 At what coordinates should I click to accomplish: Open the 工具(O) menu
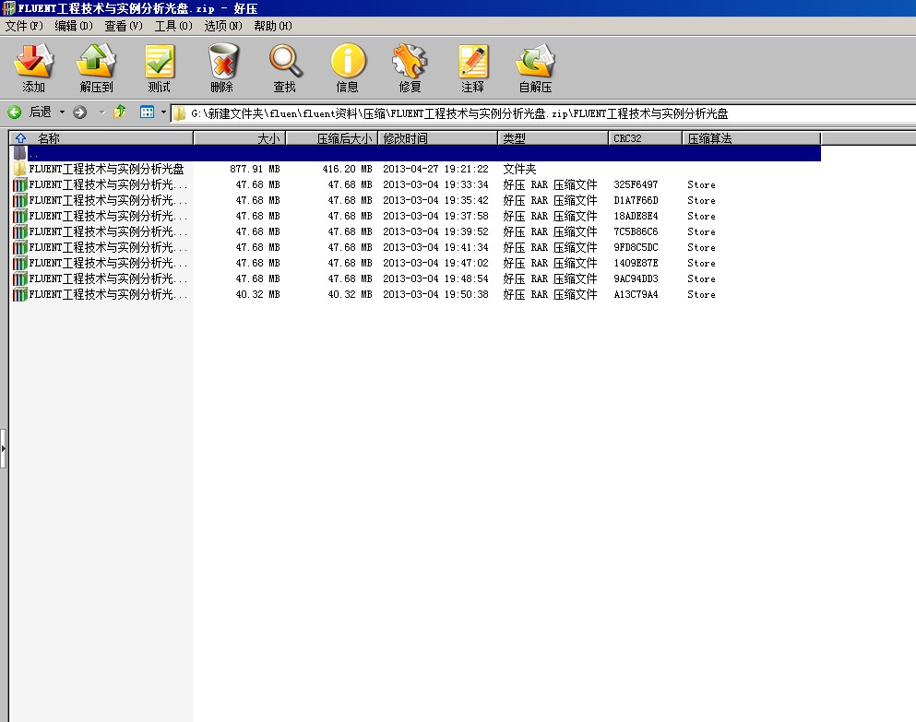click(173, 26)
